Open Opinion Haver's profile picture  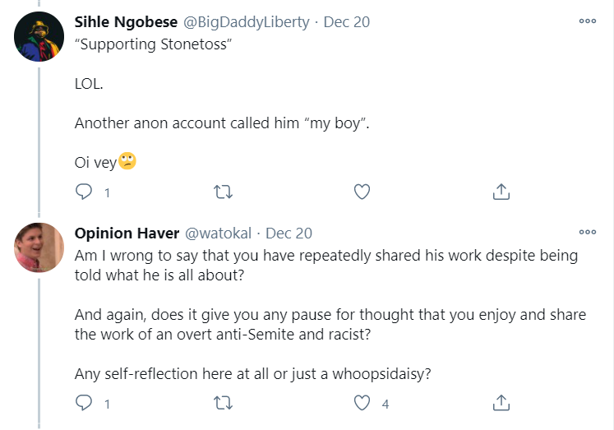point(39,247)
